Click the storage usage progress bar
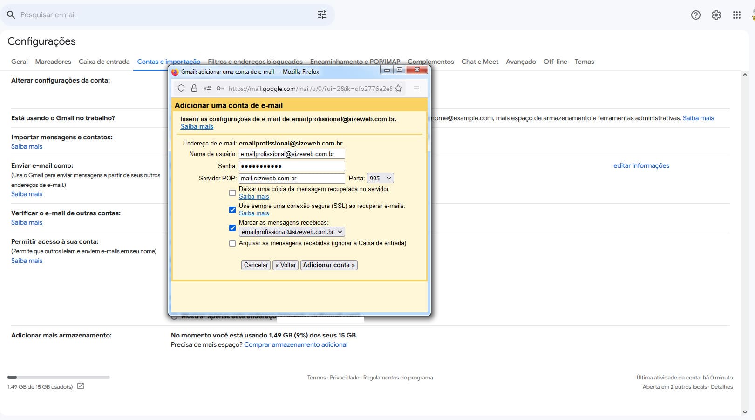Image resolution: width=755 pixels, height=420 pixels. tap(59, 377)
